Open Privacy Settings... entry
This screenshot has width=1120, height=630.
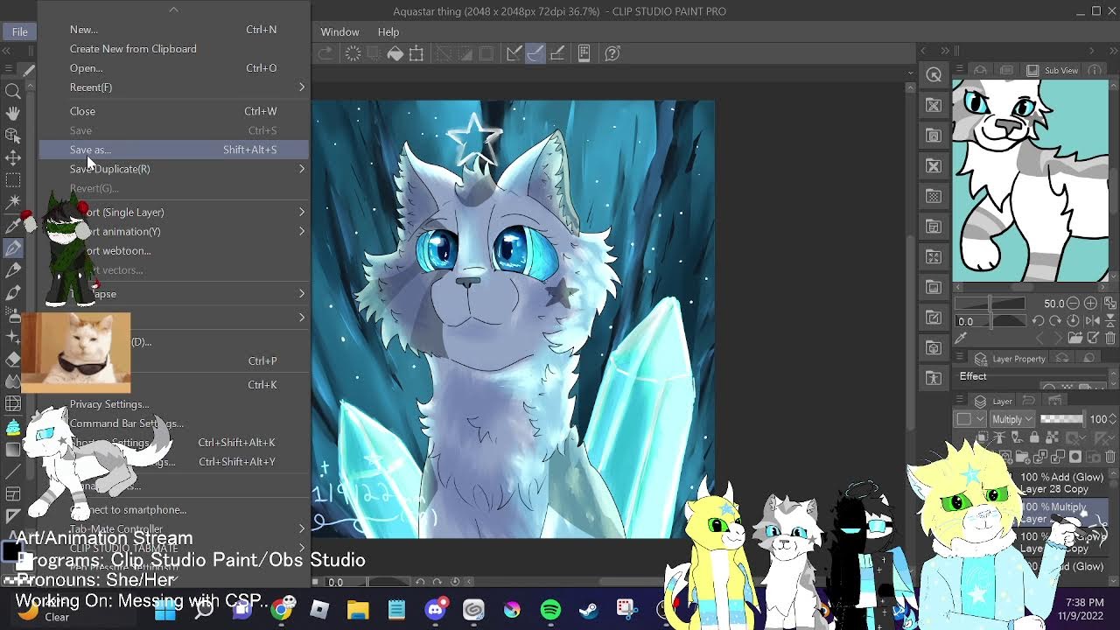point(109,404)
